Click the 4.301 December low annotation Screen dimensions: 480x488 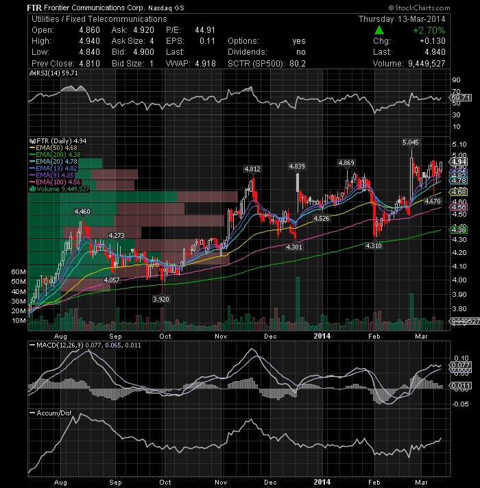pyautogui.click(x=294, y=247)
